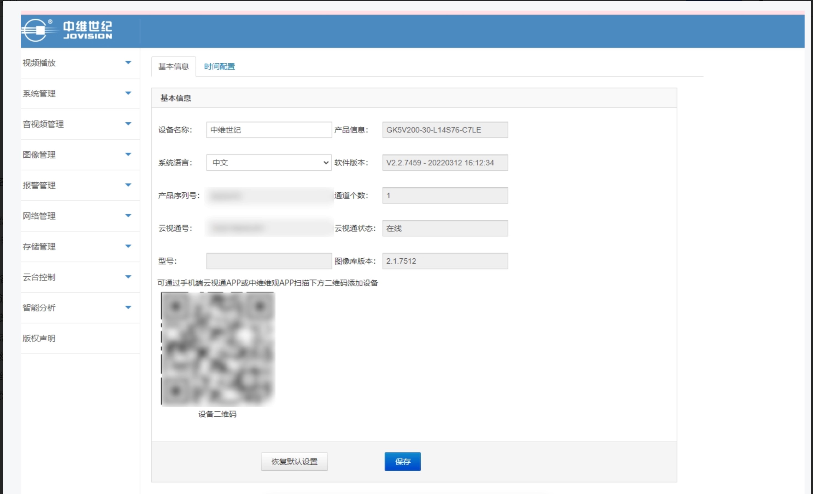
Task: Expand the 智能分析 sidebar arrow
Action: [128, 307]
